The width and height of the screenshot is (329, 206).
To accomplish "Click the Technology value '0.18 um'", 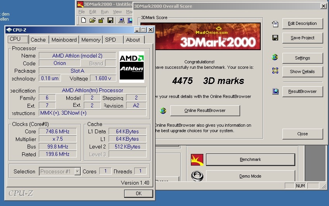I will (50, 78).
